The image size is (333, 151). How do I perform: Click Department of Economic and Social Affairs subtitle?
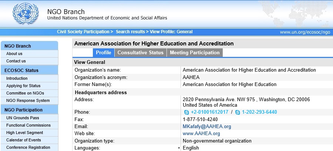(x=107, y=18)
